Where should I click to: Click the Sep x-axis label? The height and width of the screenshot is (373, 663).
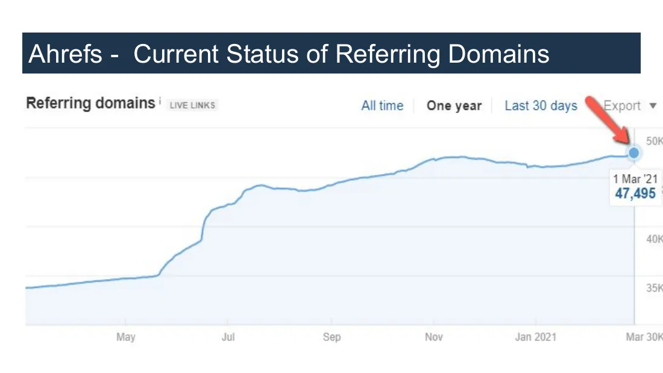[x=331, y=337]
